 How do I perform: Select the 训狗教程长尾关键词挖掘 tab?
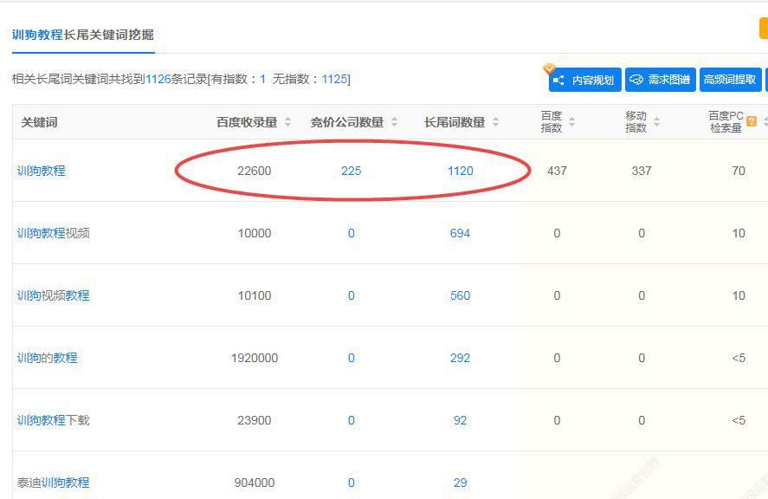point(83,35)
